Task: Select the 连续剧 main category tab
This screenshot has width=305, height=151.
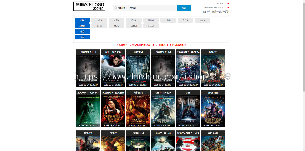Action: pyautogui.click(x=82, y=26)
